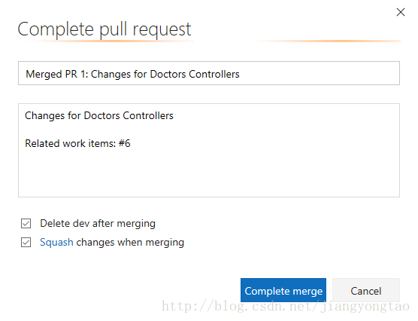Viewport: 418px width, 321px height.
Task: Click the 'Complete pull request' heading
Action: click(104, 29)
